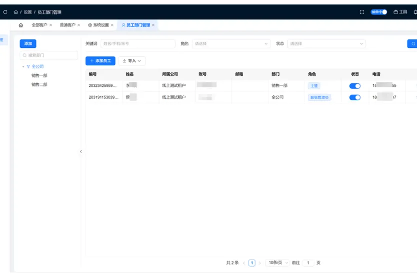This screenshot has height=277, width=417.
Task: Open the home tab icon
Action: point(20,25)
